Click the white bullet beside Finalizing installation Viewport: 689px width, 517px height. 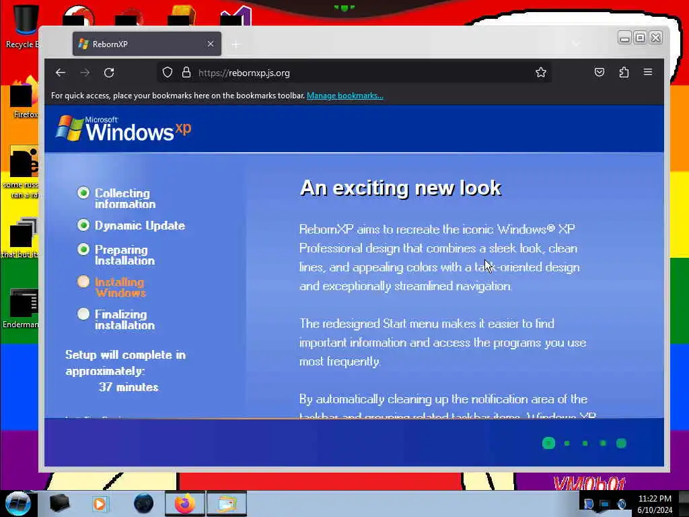83,314
